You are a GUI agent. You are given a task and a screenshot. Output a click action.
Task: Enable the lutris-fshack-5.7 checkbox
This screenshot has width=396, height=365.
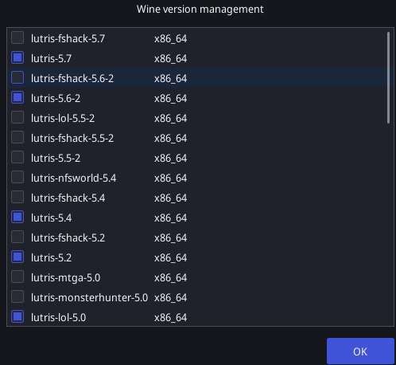coord(17,37)
